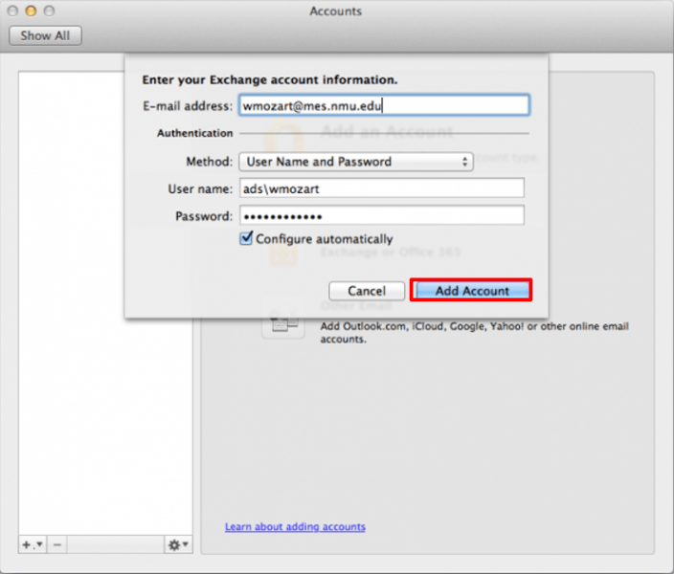Screen dimensions: 674x574
Task: Open the gear actions menu
Action: click(178, 544)
